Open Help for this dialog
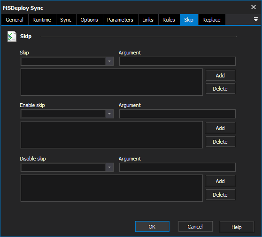262x237 pixels. (237, 227)
